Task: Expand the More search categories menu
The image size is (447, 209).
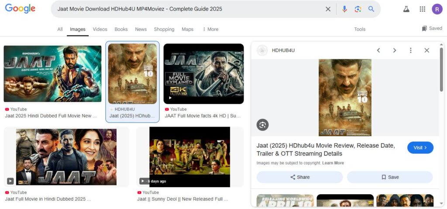Action: 210,29
